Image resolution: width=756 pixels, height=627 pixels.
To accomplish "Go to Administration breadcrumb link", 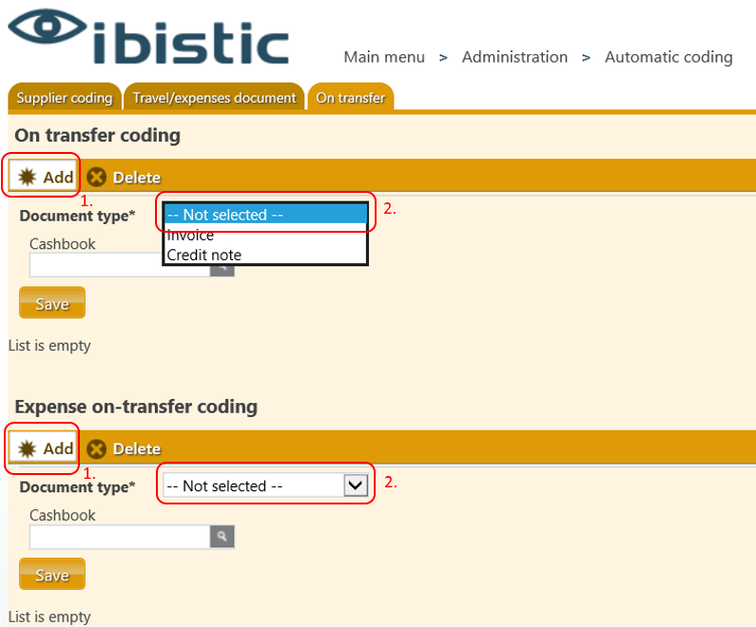I will coord(514,57).
